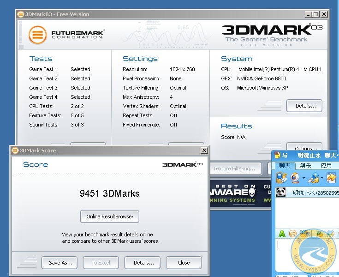Click the Futuremark orange logo icon
The height and width of the screenshot is (277, 339).
[38, 35]
